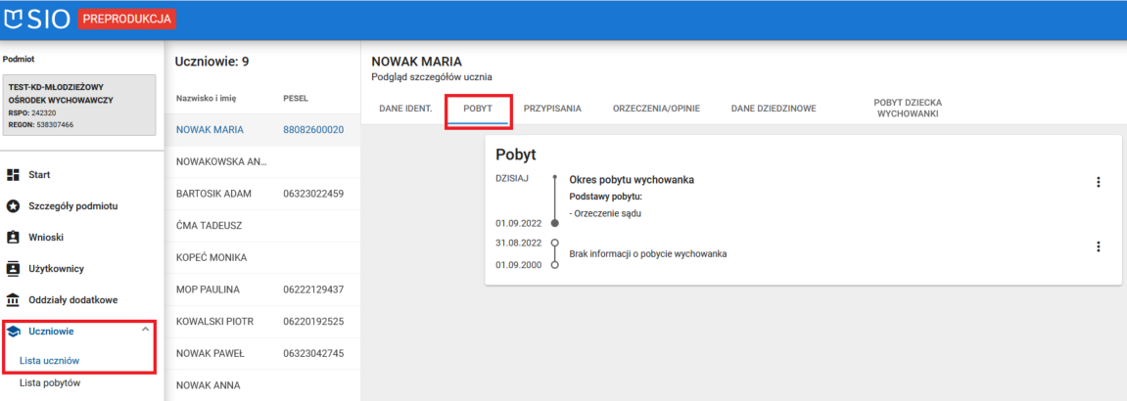1127x401 pixels.
Task: Open POBYT DZIECKA WYCHOWANKI tab
Action: [x=909, y=109]
